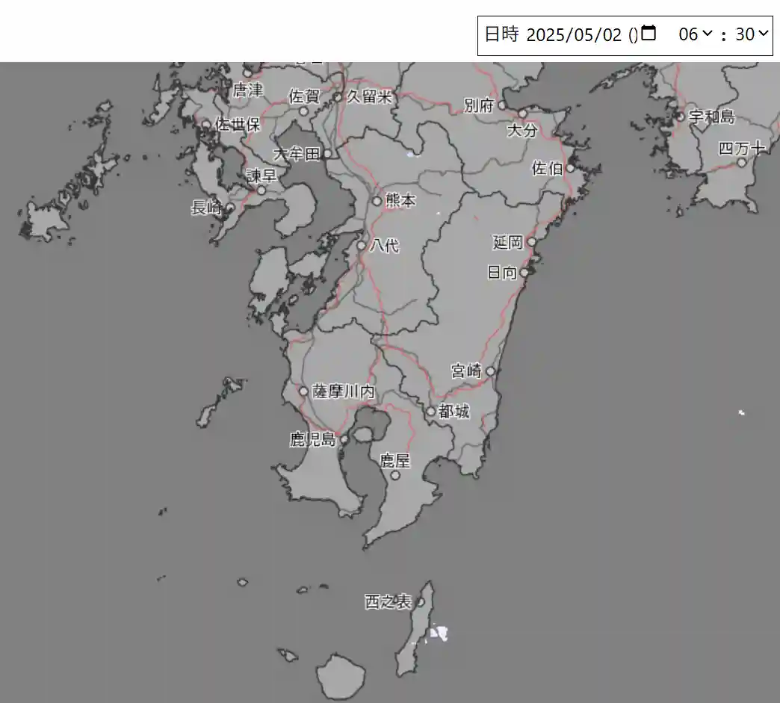
Task: Click the 日向 city marker
Action: pos(524,273)
